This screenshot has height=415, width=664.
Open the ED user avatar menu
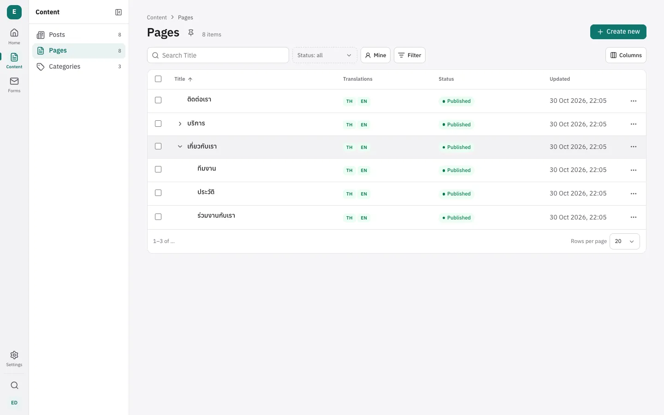pos(14,403)
